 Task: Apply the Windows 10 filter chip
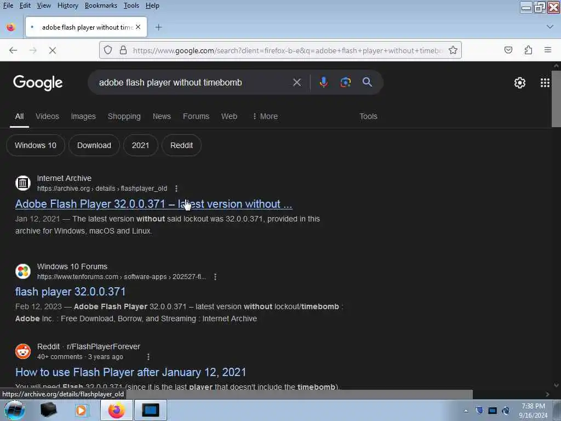click(36, 145)
